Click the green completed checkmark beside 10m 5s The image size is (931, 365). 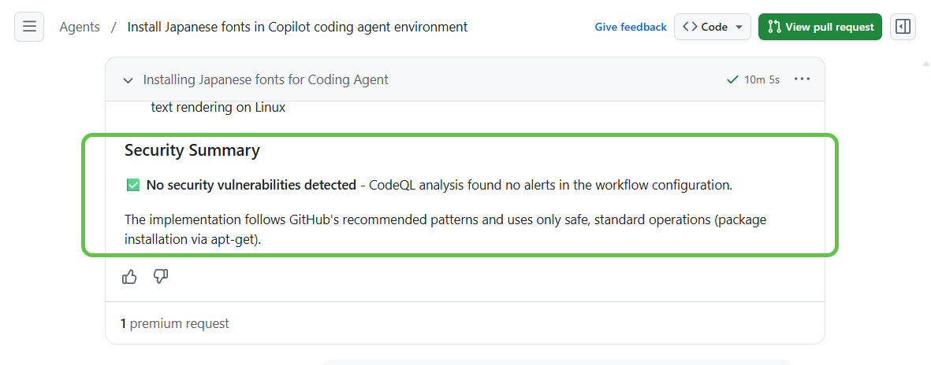click(733, 79)
